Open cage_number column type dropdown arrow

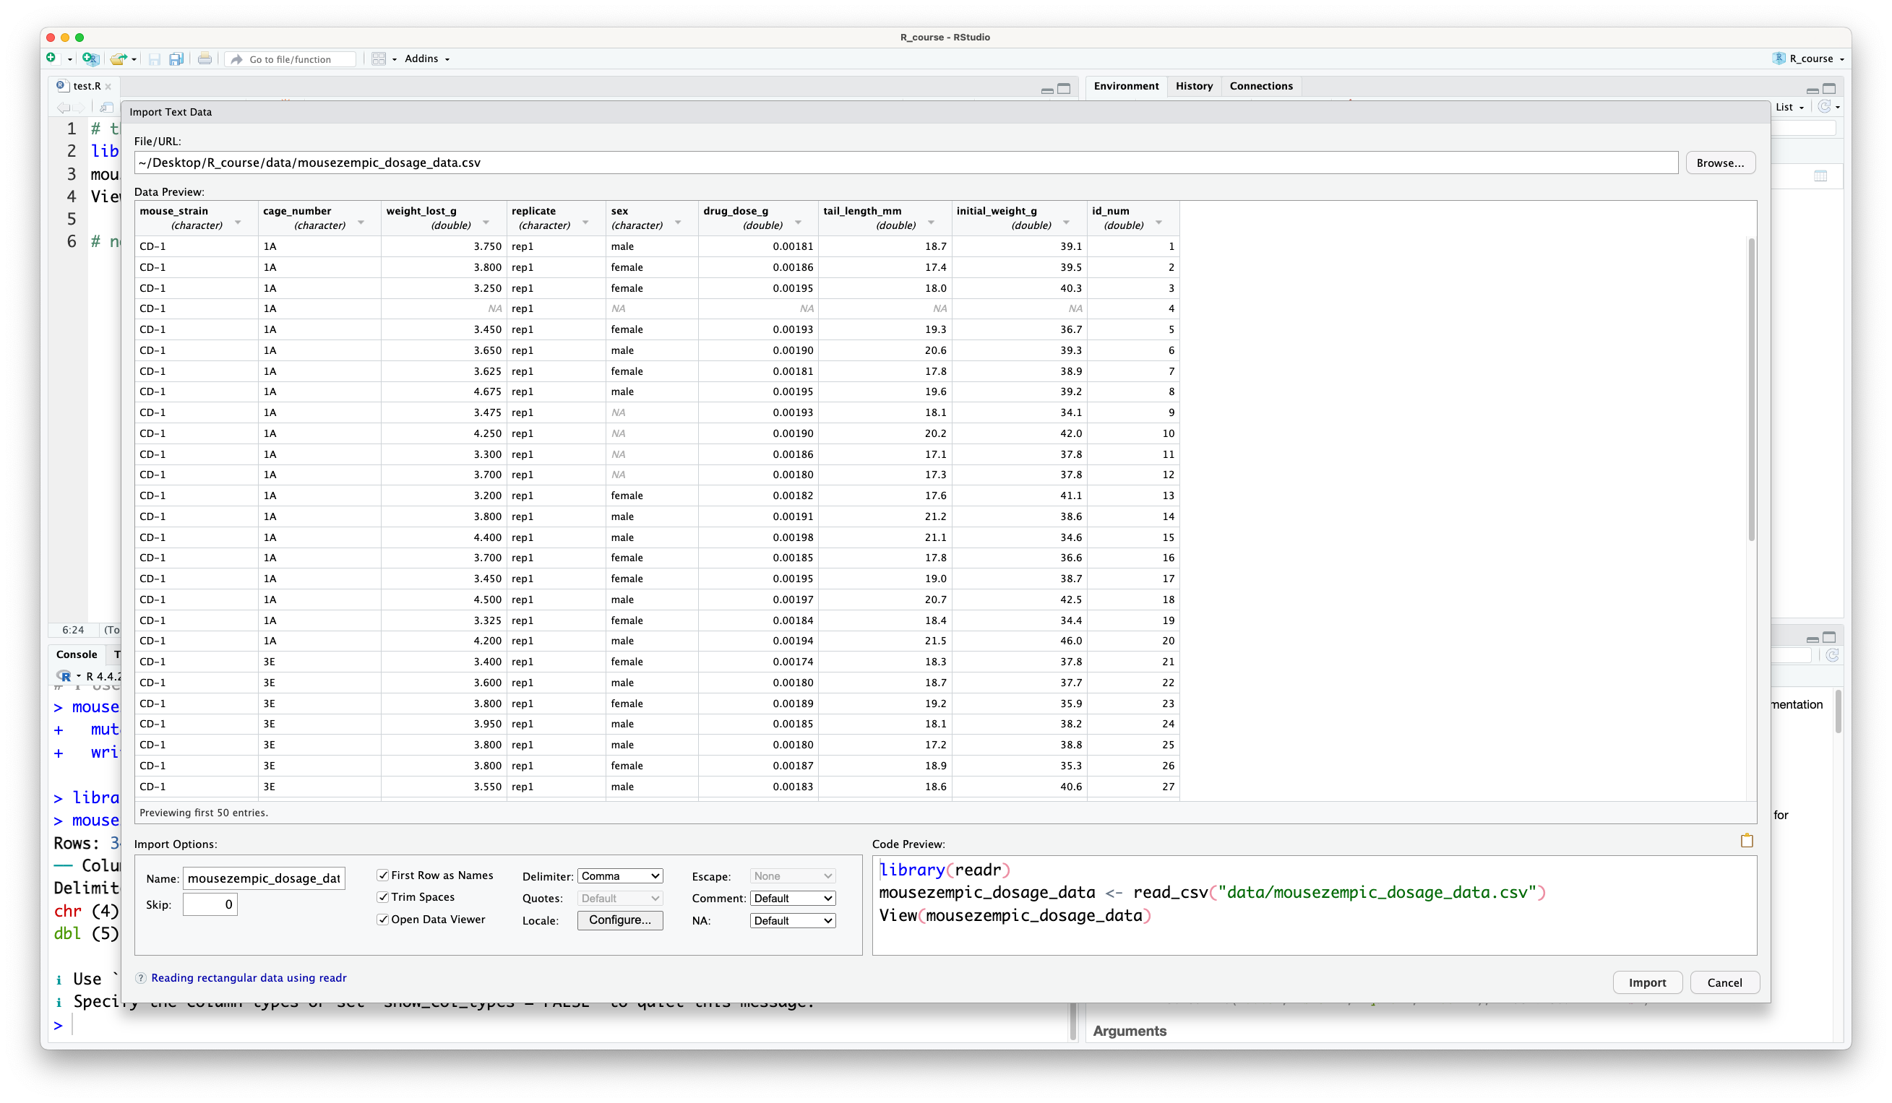pos(361,223)
